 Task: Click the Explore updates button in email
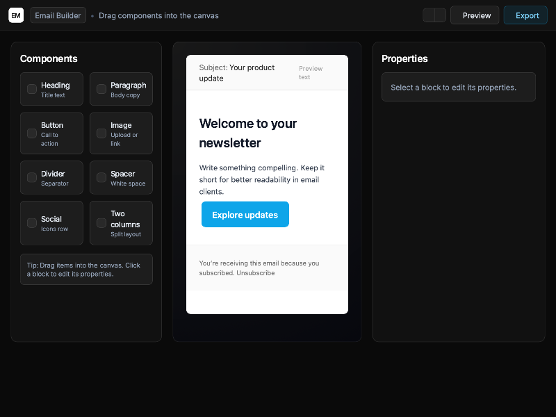[x=245, y=215]
